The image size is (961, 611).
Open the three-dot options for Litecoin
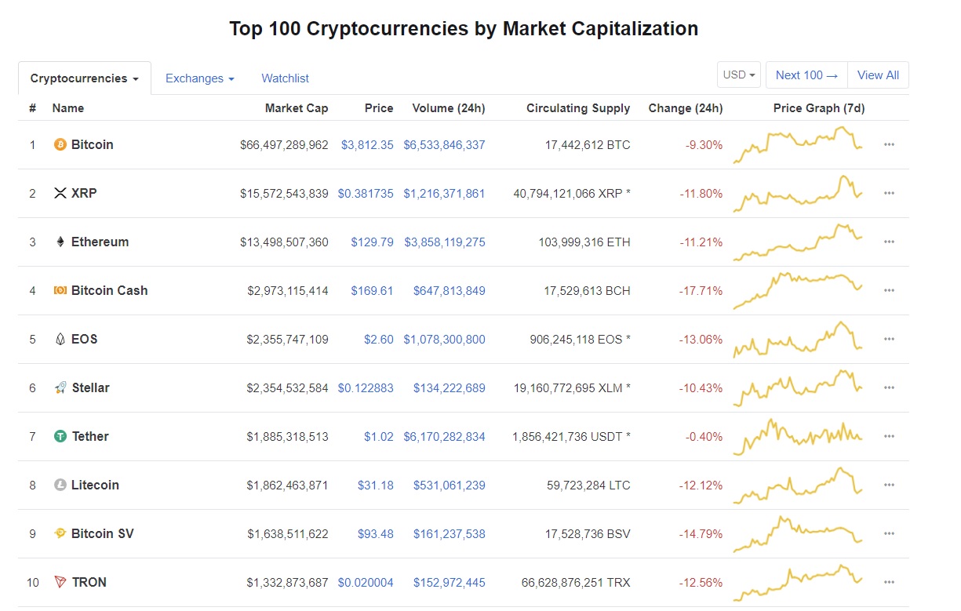[889, 485]
